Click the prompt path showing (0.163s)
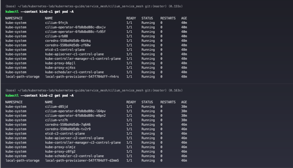This screenshot has width=293, height=168. pyautogui.click(x=94, y=90)
